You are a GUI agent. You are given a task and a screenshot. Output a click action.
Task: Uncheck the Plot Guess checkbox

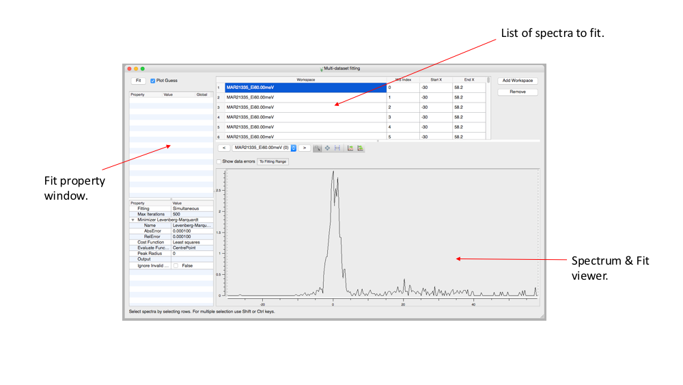pyautogui.click(x=153, y=81)
